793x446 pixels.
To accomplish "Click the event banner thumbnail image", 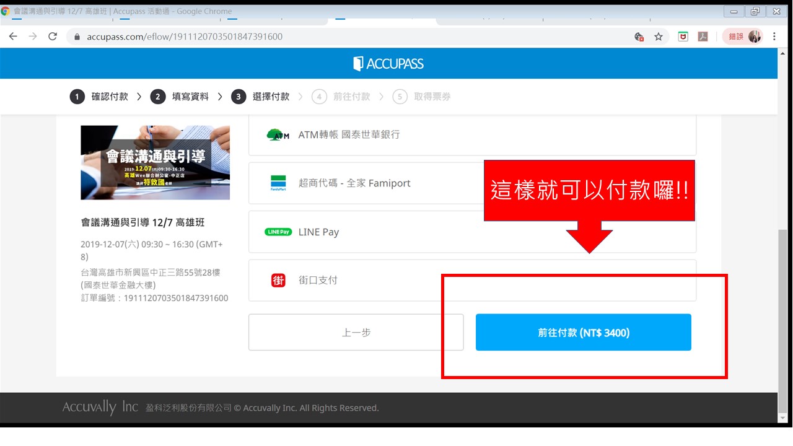I will tap(155, 162).
